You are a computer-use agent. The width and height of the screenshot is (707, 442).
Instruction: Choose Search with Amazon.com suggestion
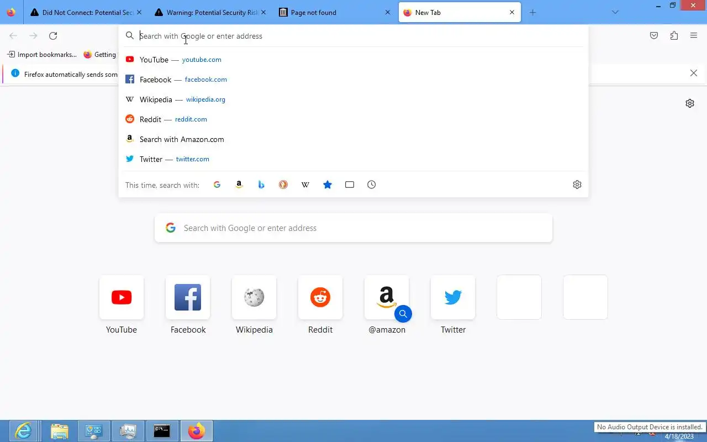click(x=353, y=139)
